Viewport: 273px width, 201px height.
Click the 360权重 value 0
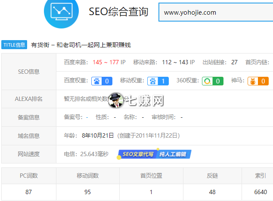218,81
